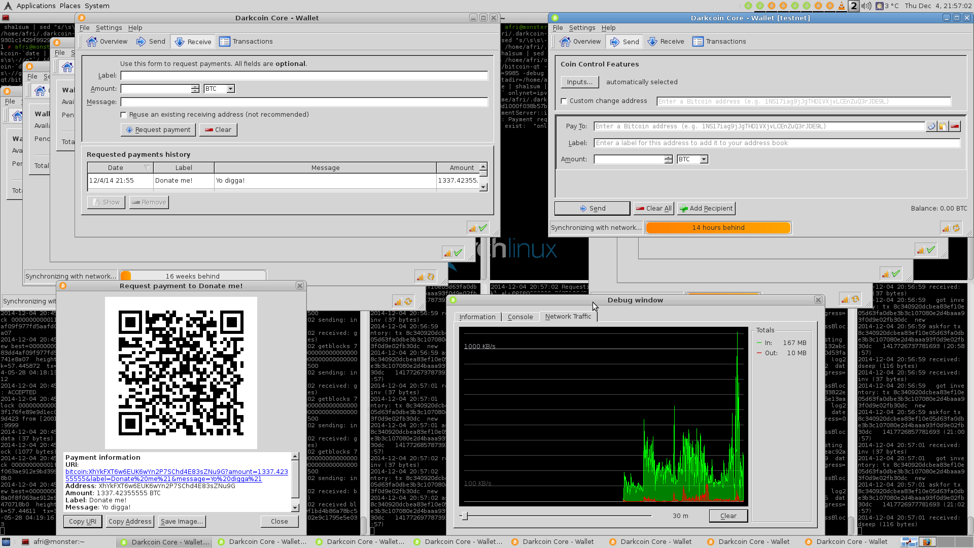
Task: Click the Request payment button
Action: 158,130
